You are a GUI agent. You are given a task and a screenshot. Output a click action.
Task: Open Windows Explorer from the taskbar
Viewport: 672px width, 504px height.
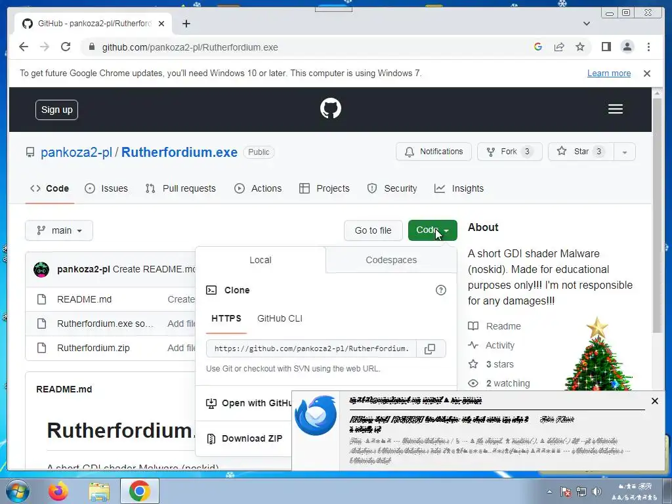pyautogui.click(x=99, y=491)
